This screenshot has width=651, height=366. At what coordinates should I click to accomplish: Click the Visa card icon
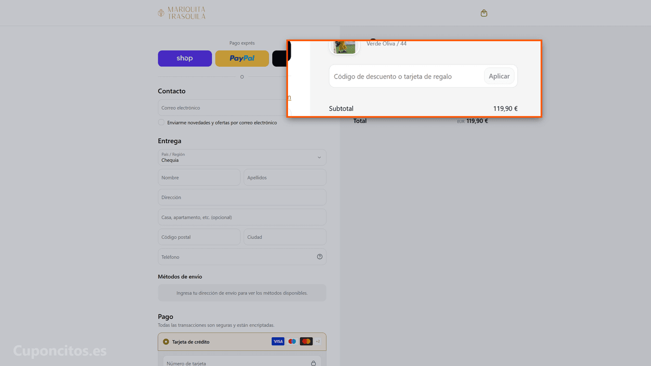coord(278,342)
